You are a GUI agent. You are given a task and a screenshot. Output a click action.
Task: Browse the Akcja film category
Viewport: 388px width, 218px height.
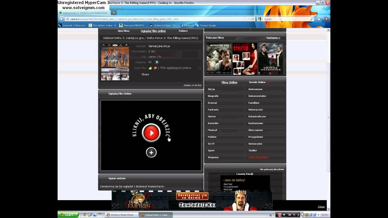[x=211, y=89]
